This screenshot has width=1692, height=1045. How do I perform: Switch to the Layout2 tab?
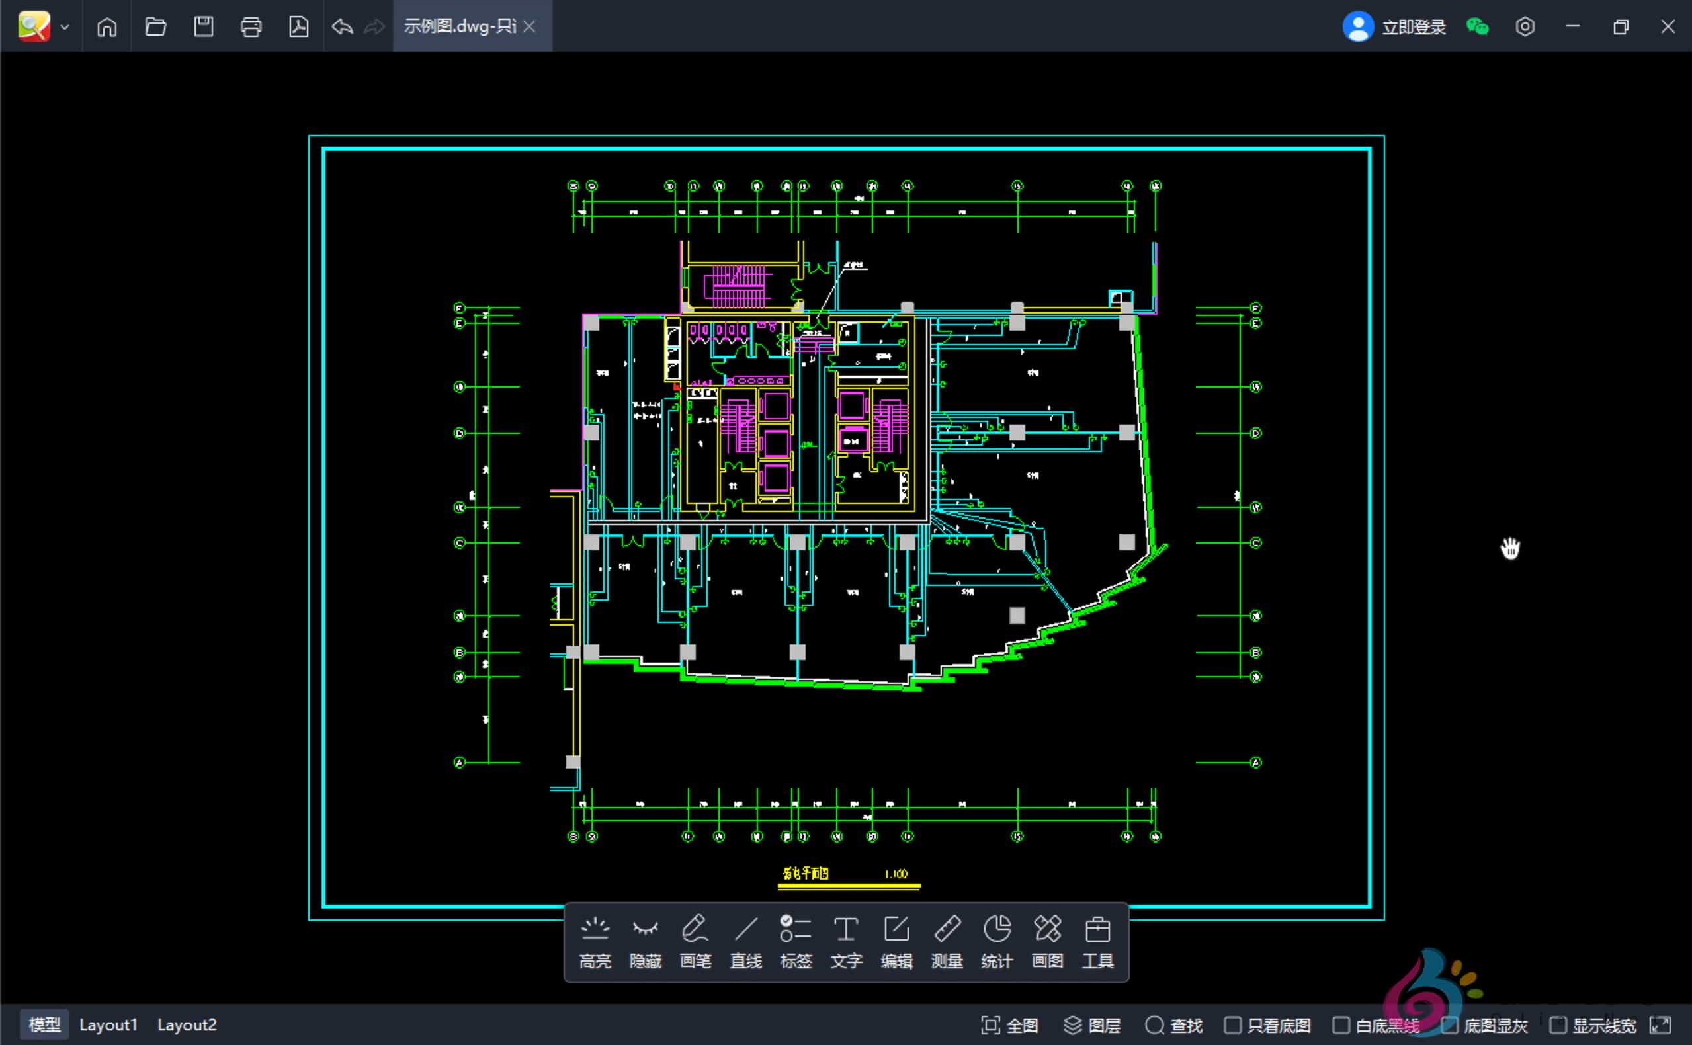click(x=187, y=1024)
